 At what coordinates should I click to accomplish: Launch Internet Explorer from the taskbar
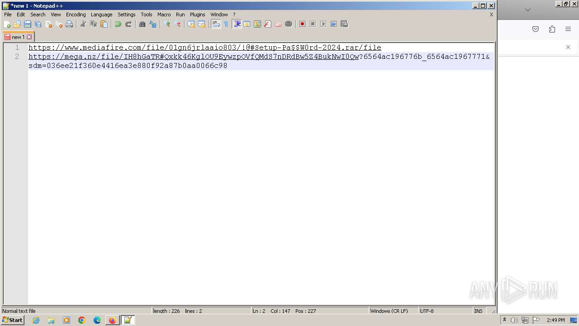pos(36,320)
